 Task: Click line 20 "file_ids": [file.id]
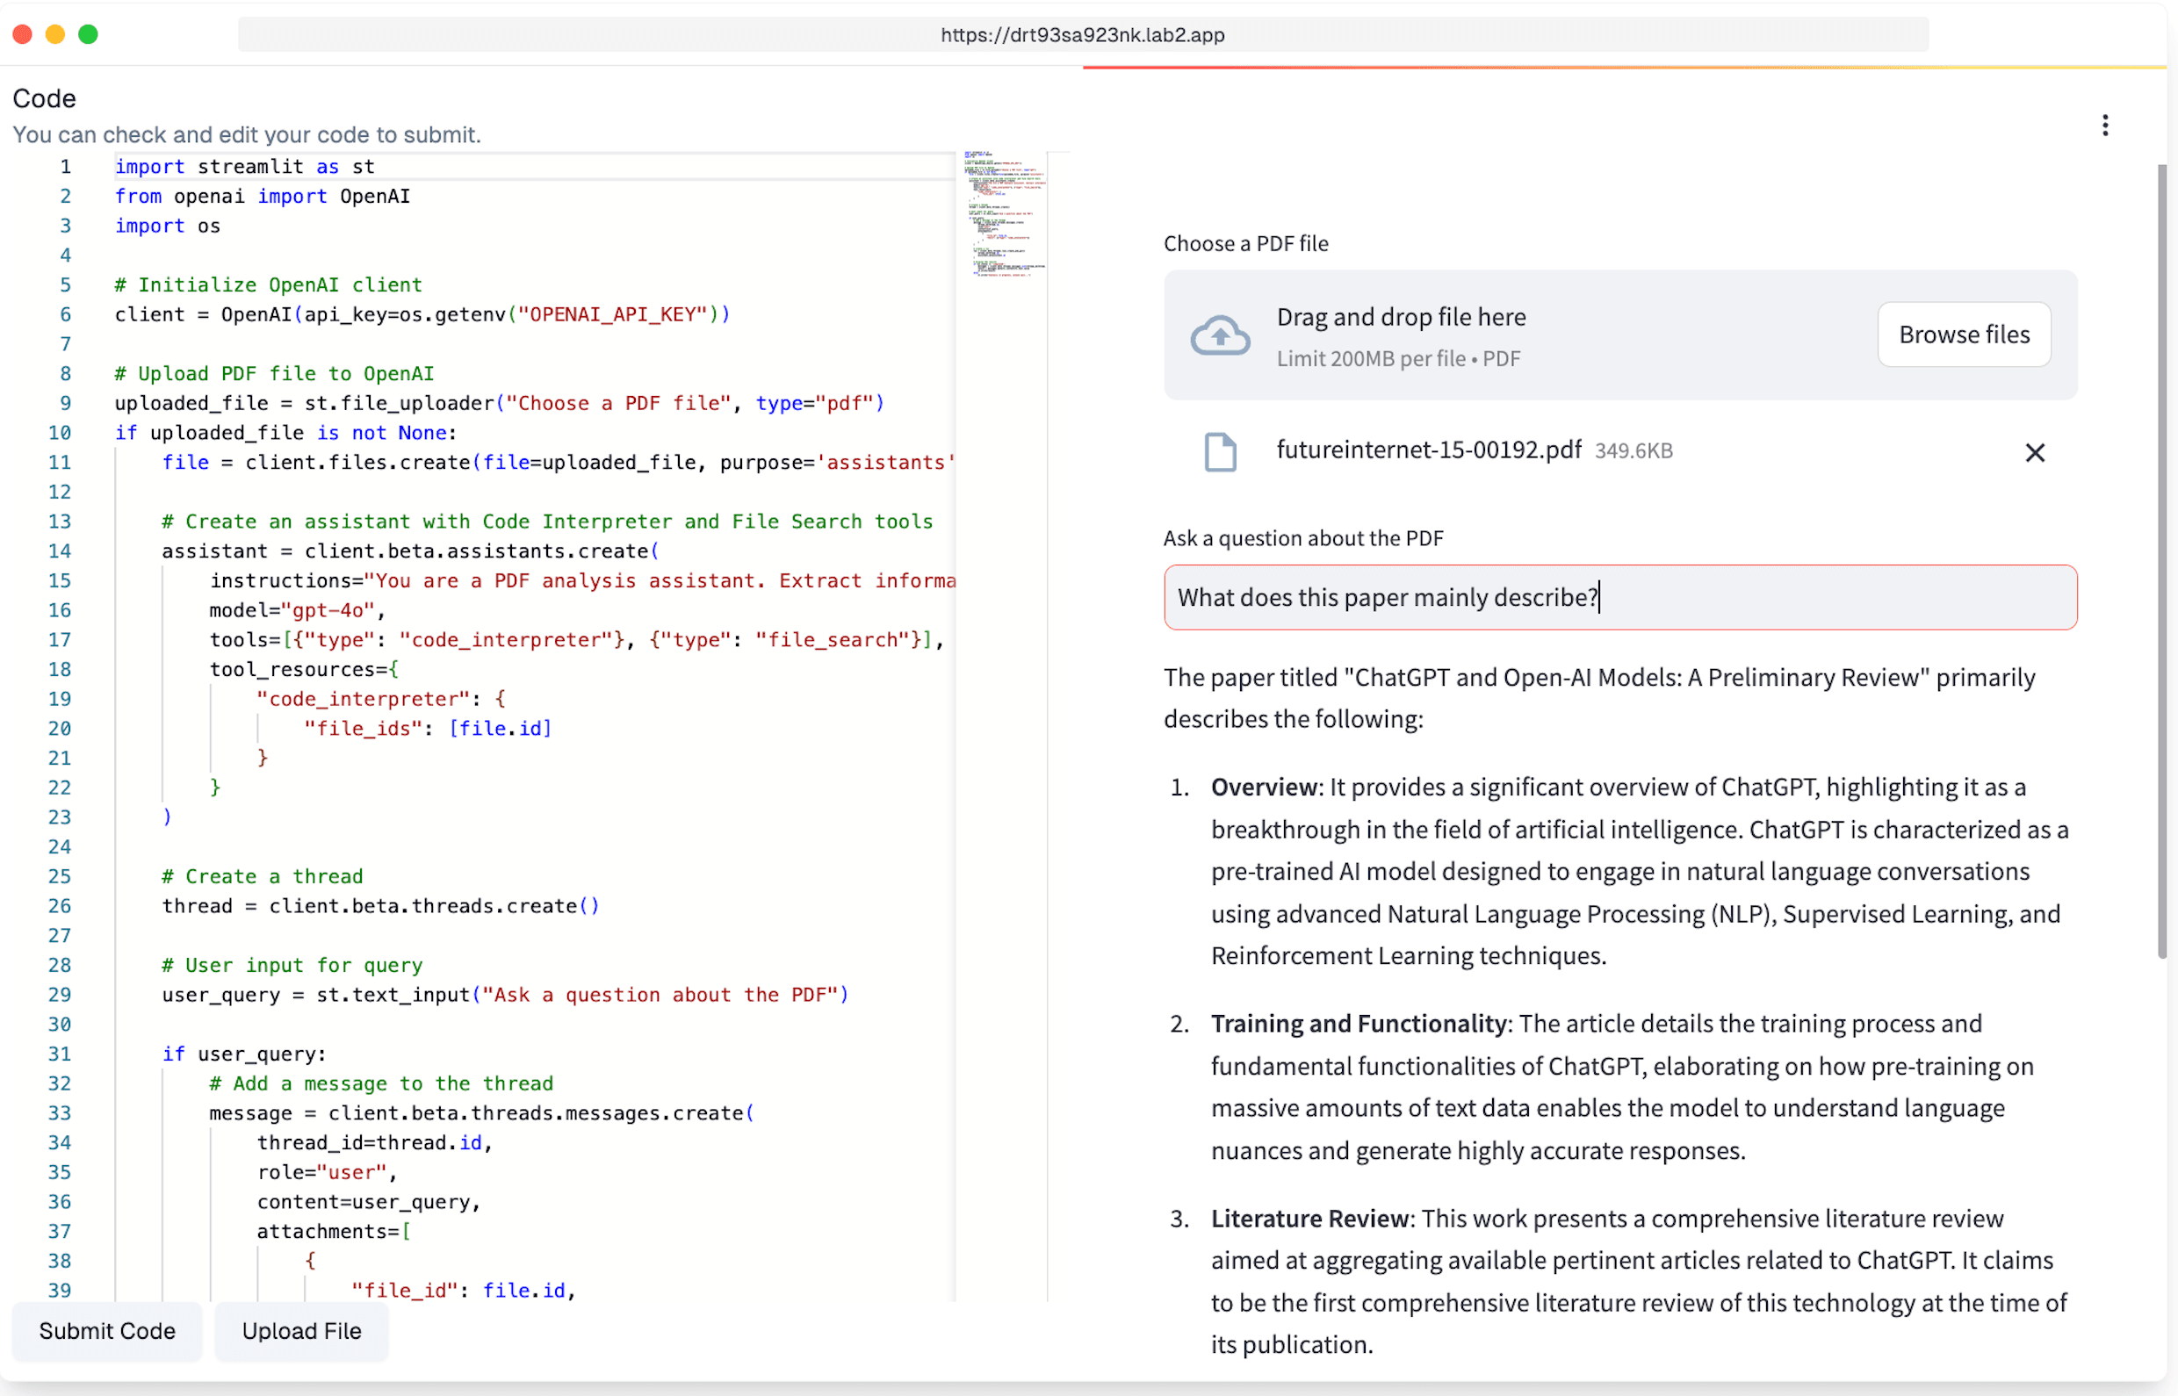click(428, 729)
